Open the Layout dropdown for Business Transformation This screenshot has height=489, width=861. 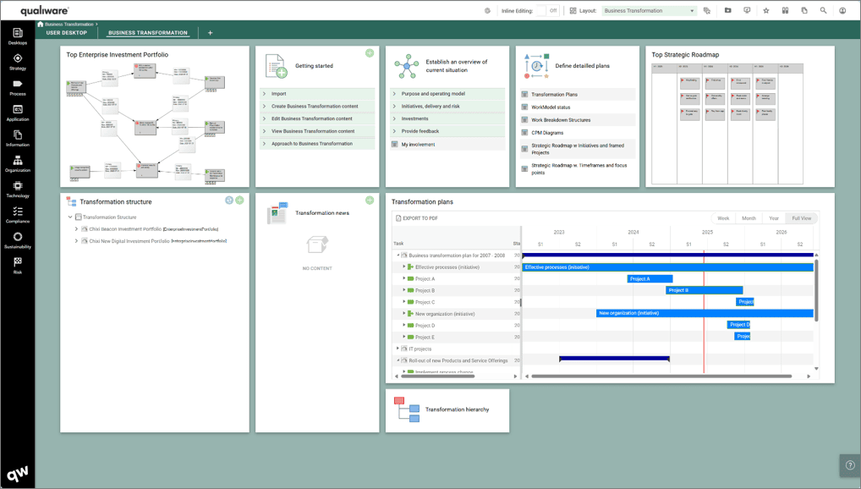(649, 11)
